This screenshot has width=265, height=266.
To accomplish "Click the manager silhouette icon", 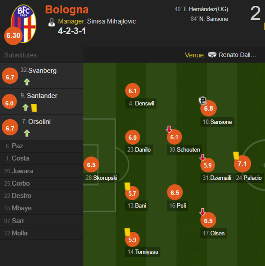I will (51, 22).
